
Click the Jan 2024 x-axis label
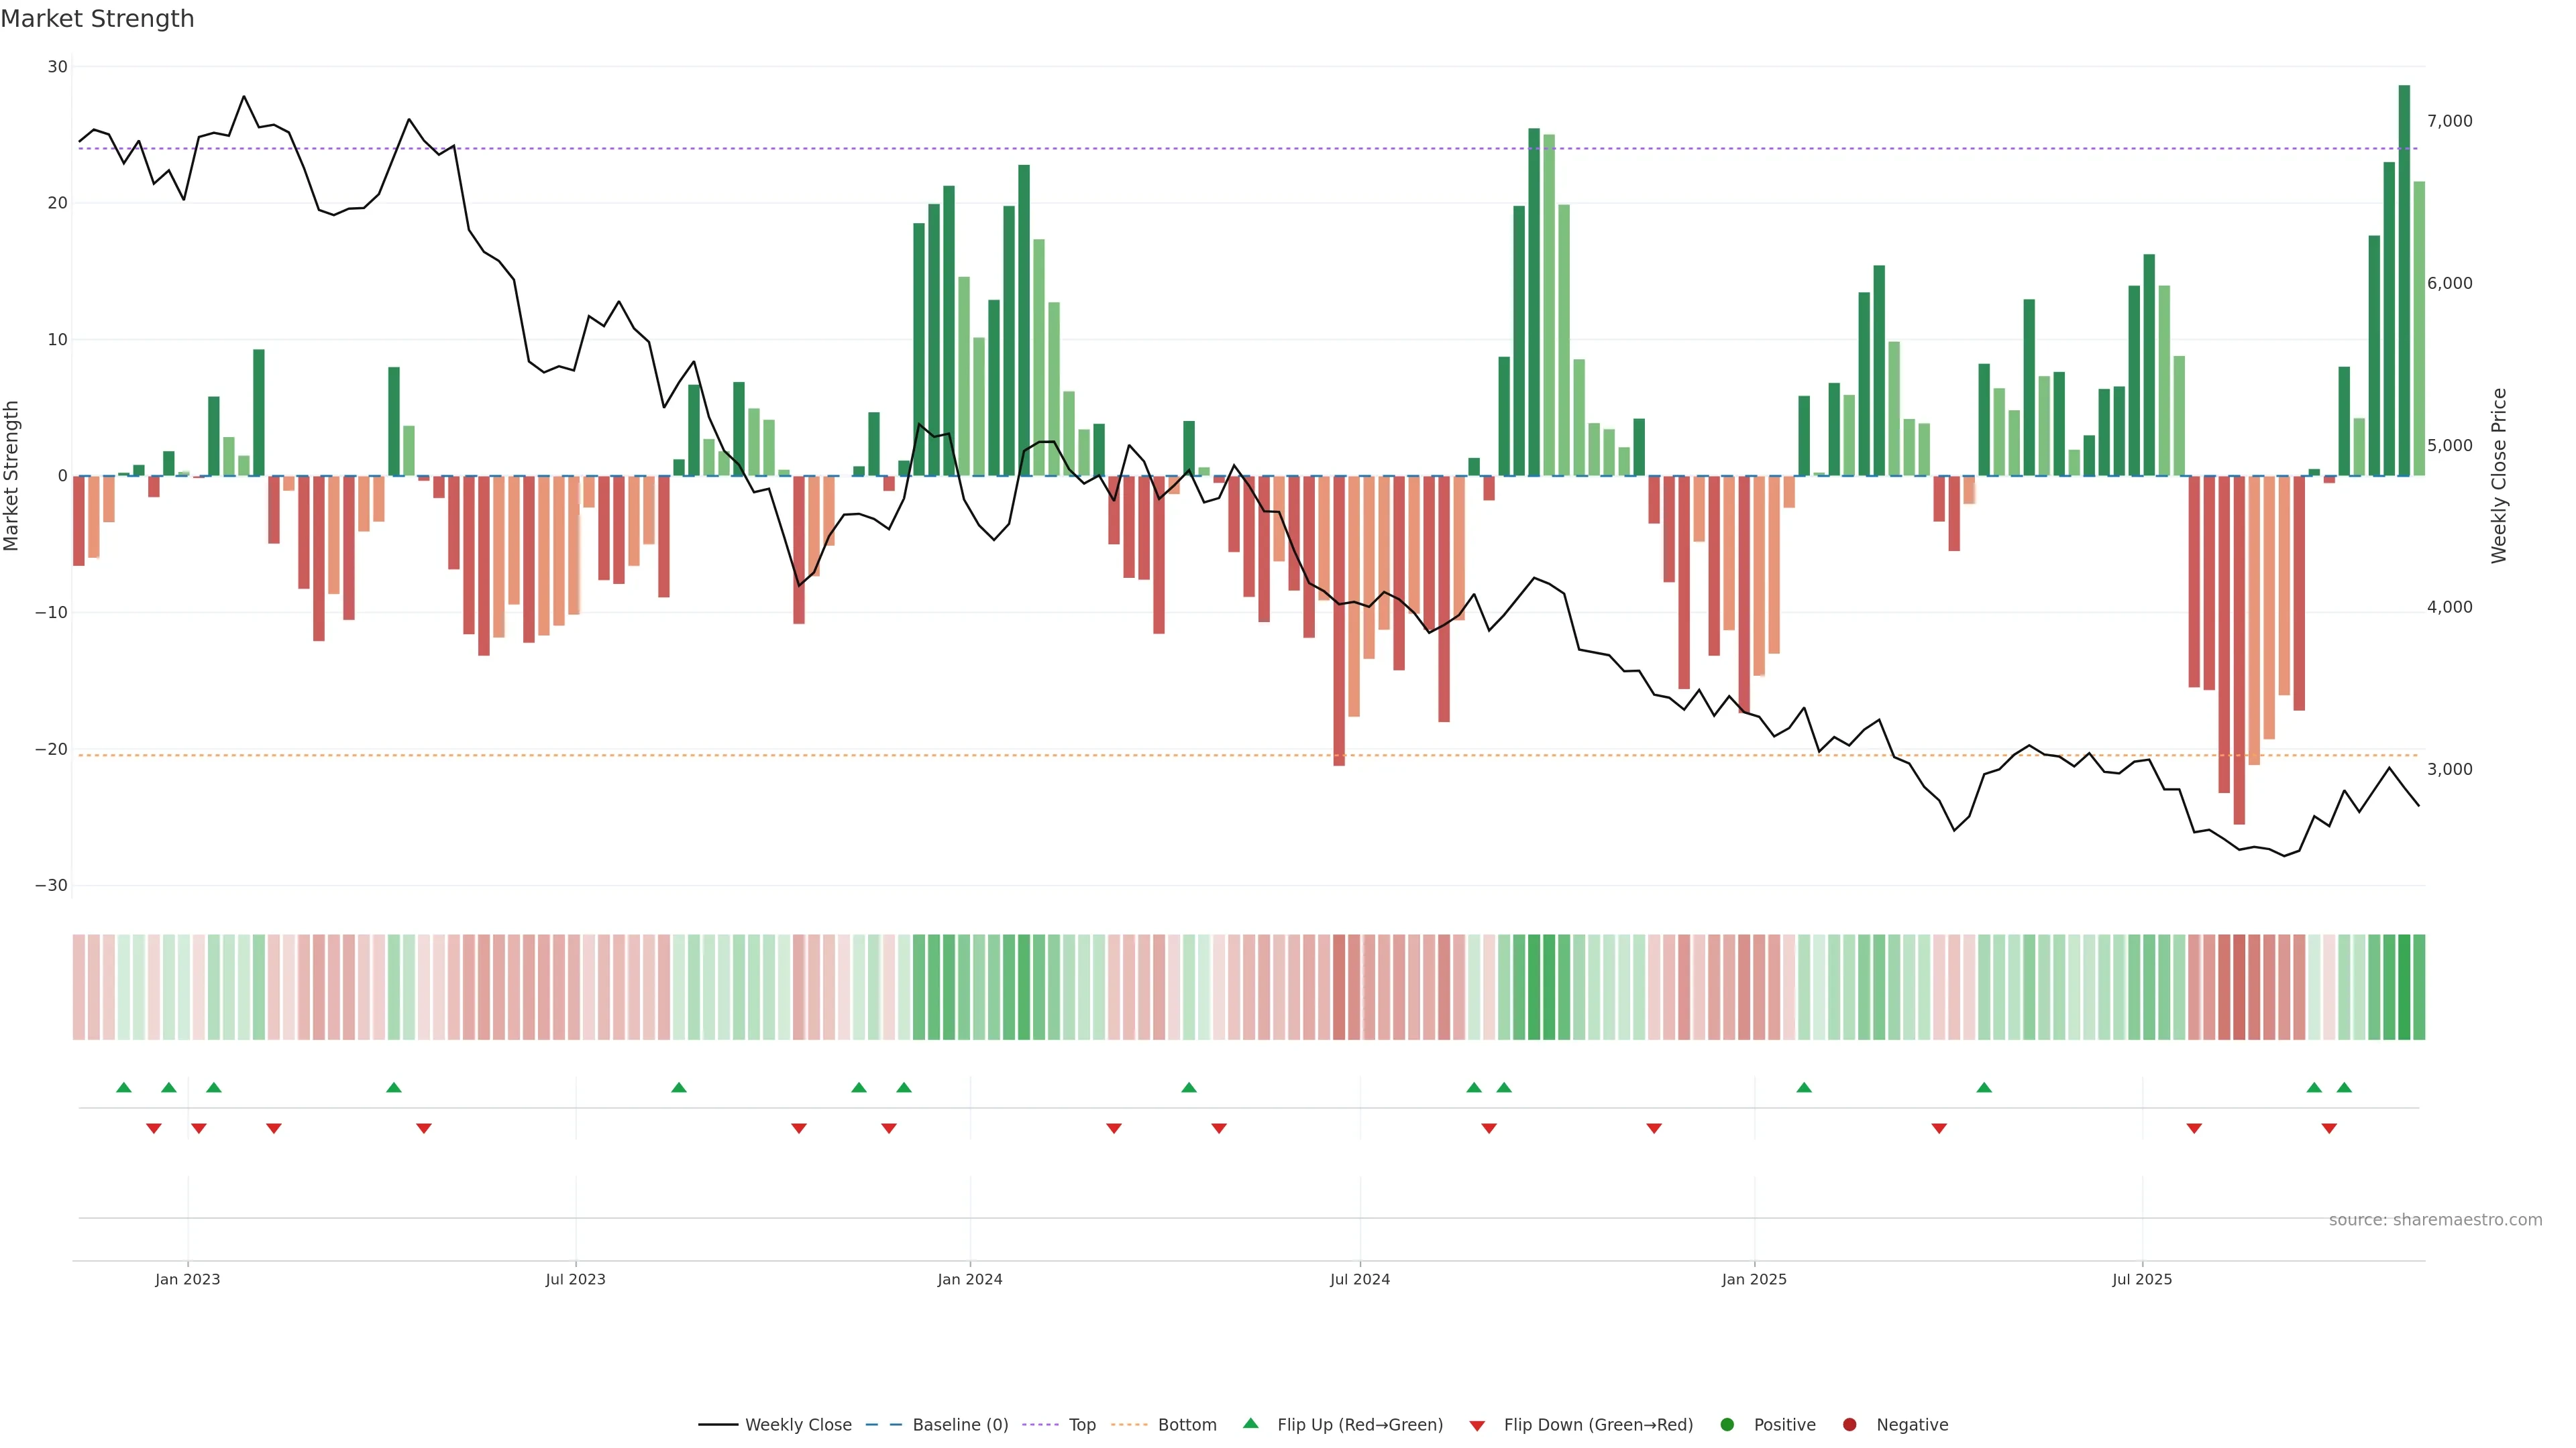969,1279
